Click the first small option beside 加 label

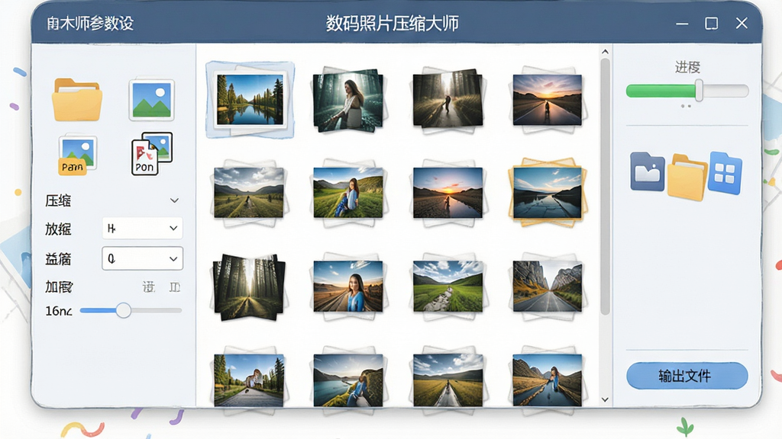pyautogui.click(x=149, y=287)
